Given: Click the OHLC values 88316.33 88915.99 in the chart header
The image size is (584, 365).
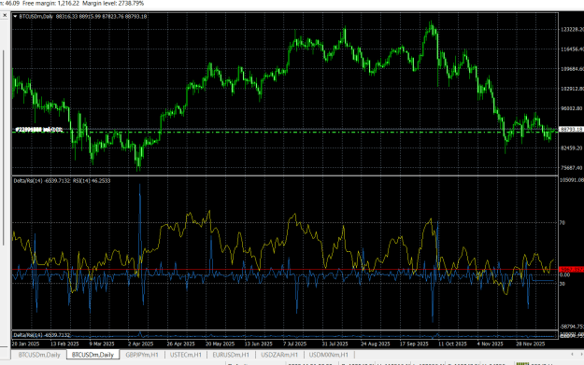Looking at the screenshot, I should coord(79,17).
